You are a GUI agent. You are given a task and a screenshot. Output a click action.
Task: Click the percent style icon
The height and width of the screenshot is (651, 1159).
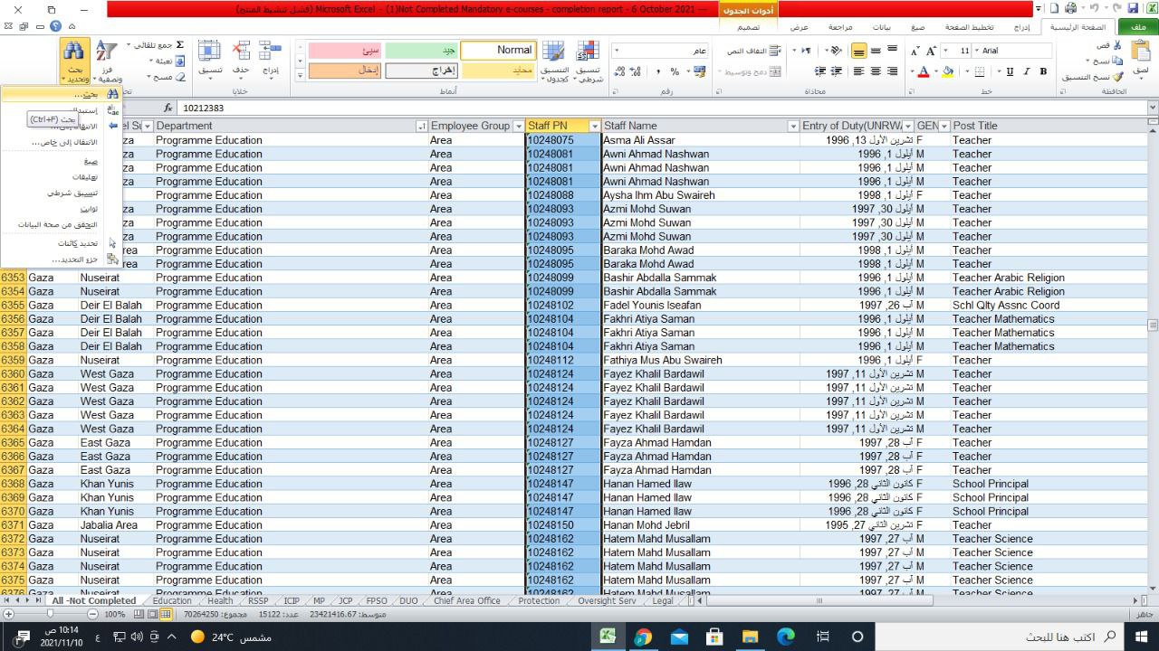click(675, 71)
